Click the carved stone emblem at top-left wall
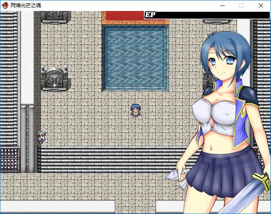Screen dimensions: 271x214 (54, 16)
